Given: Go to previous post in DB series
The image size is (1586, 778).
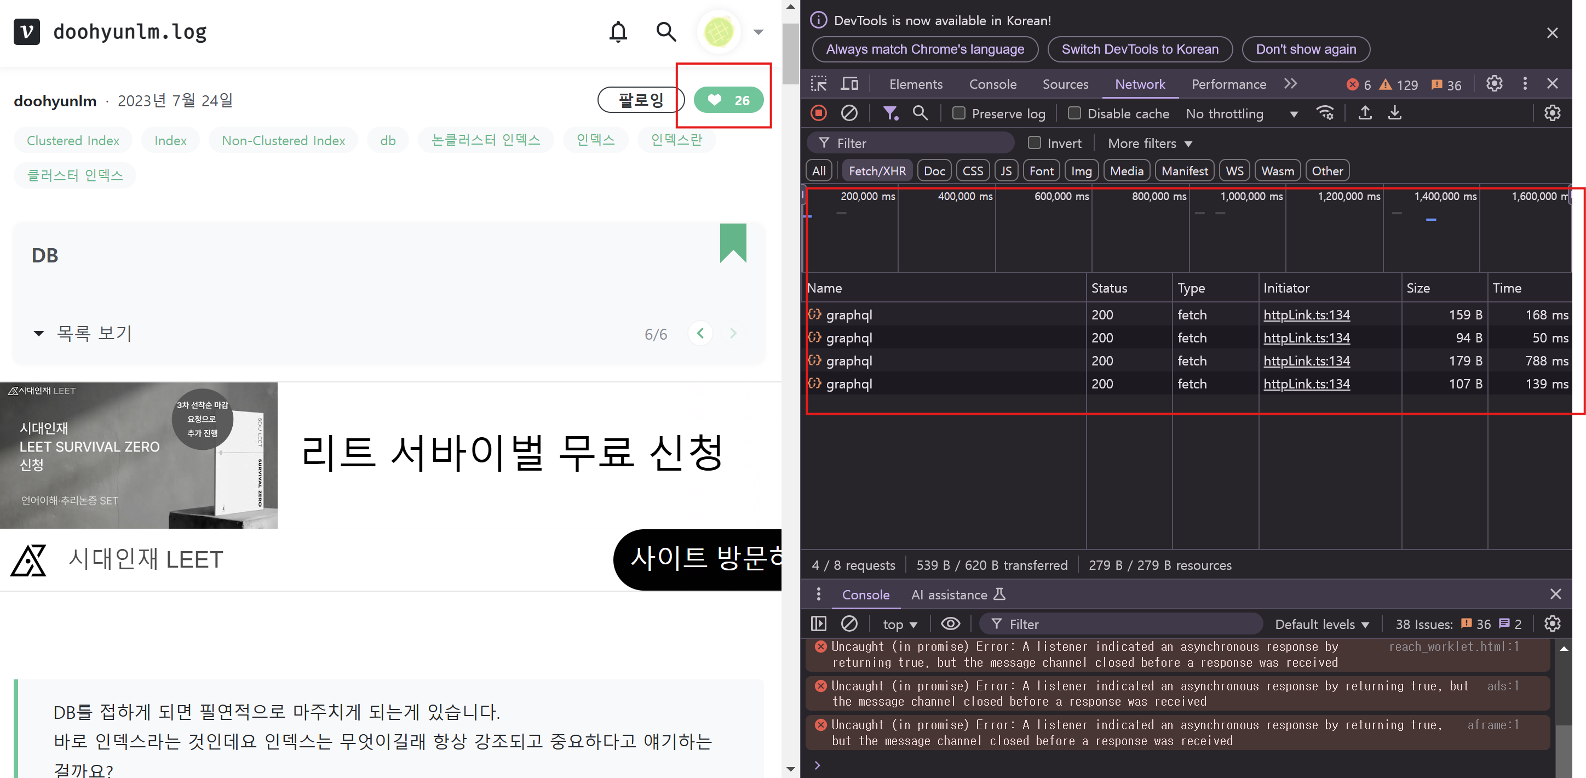Looking at the screenshot, I should coord(700,333).
